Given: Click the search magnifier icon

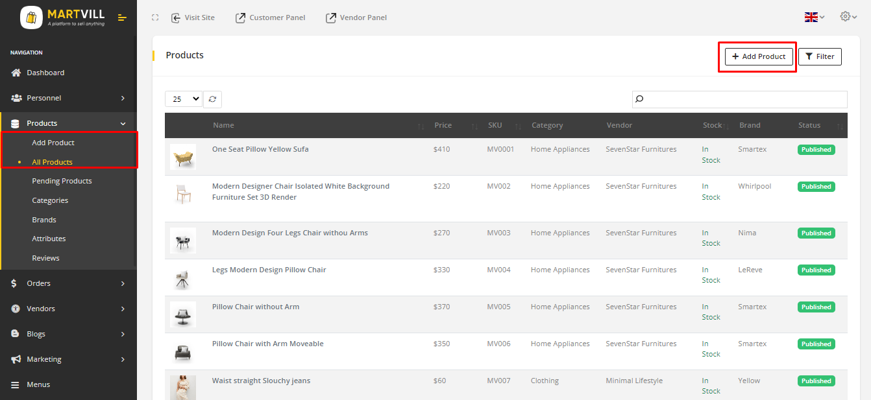Looking at the screenshot, I should 639,99.
